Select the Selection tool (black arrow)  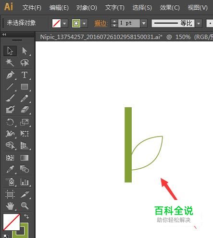(10, 51)
